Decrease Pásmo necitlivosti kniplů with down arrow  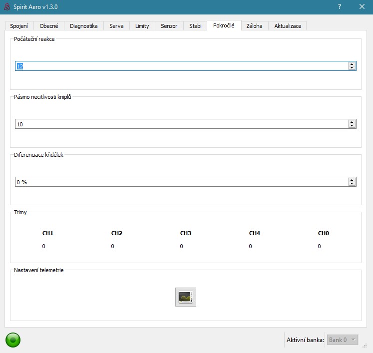point(352,126)
